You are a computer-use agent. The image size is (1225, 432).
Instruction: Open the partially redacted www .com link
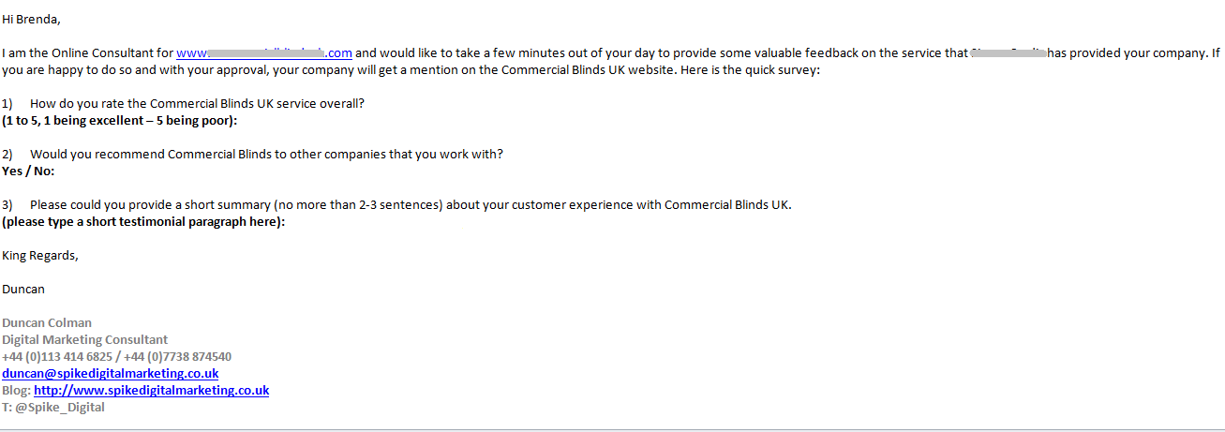(264, 53)
